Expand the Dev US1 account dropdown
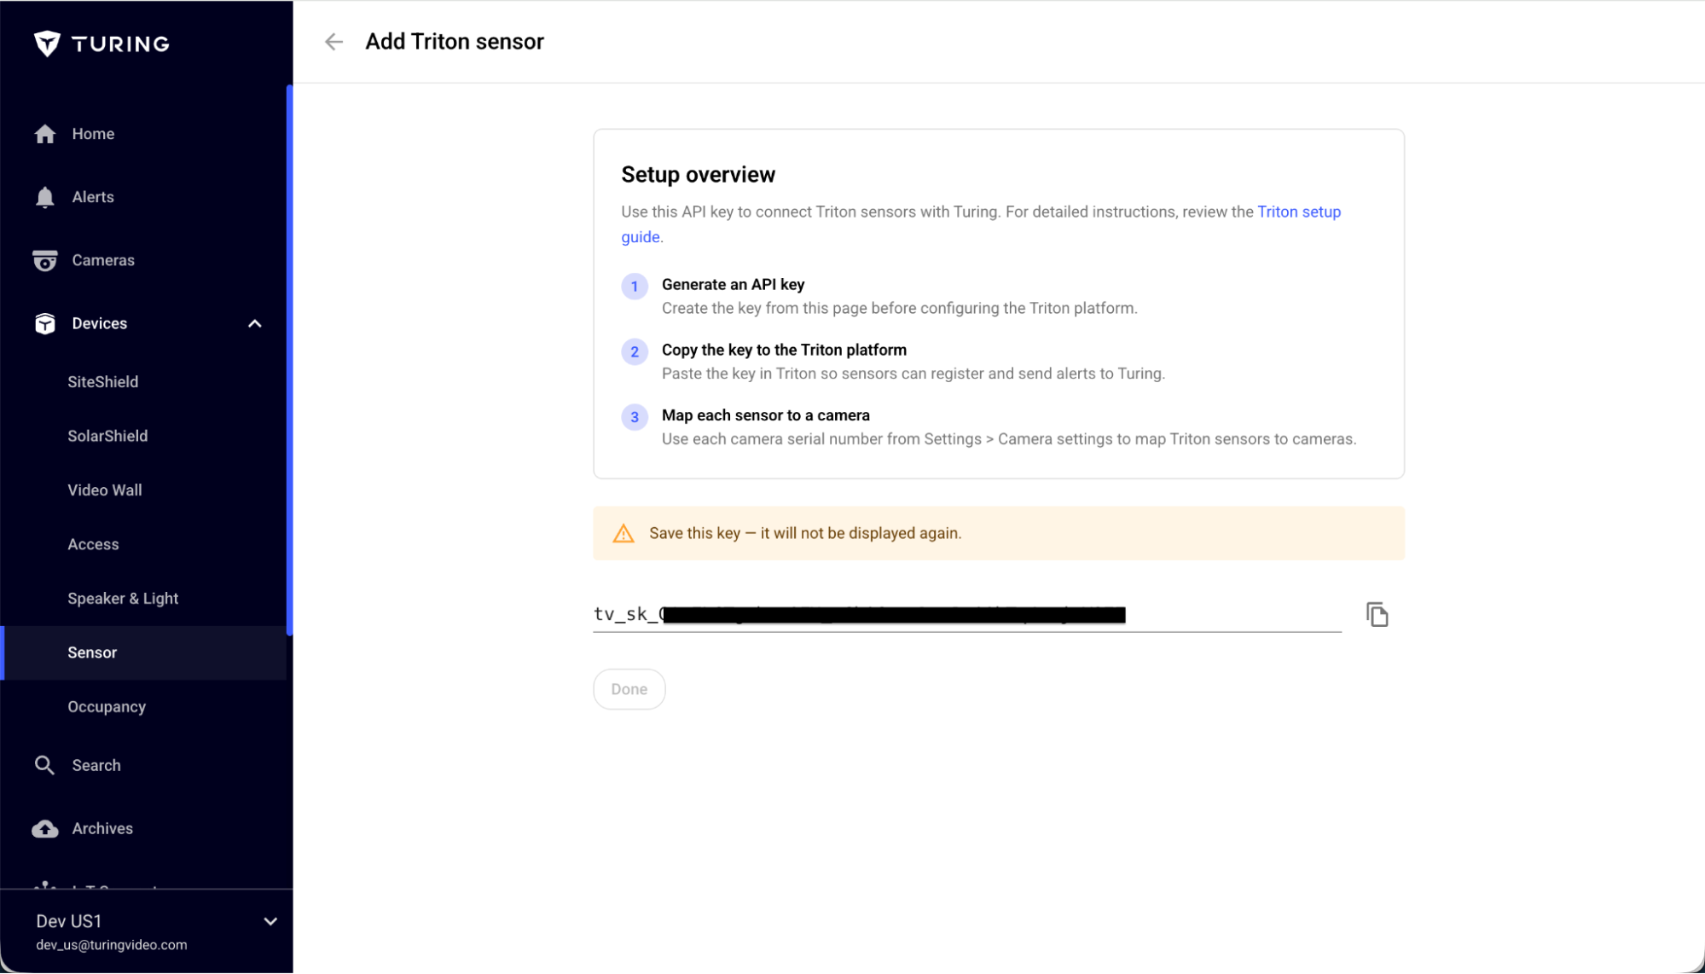1705x974 pixels. [x=270, y=922]
